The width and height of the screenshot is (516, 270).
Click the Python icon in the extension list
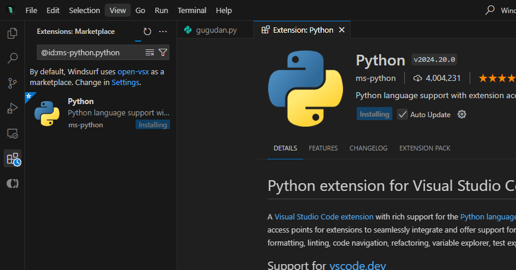coord(47,113)
